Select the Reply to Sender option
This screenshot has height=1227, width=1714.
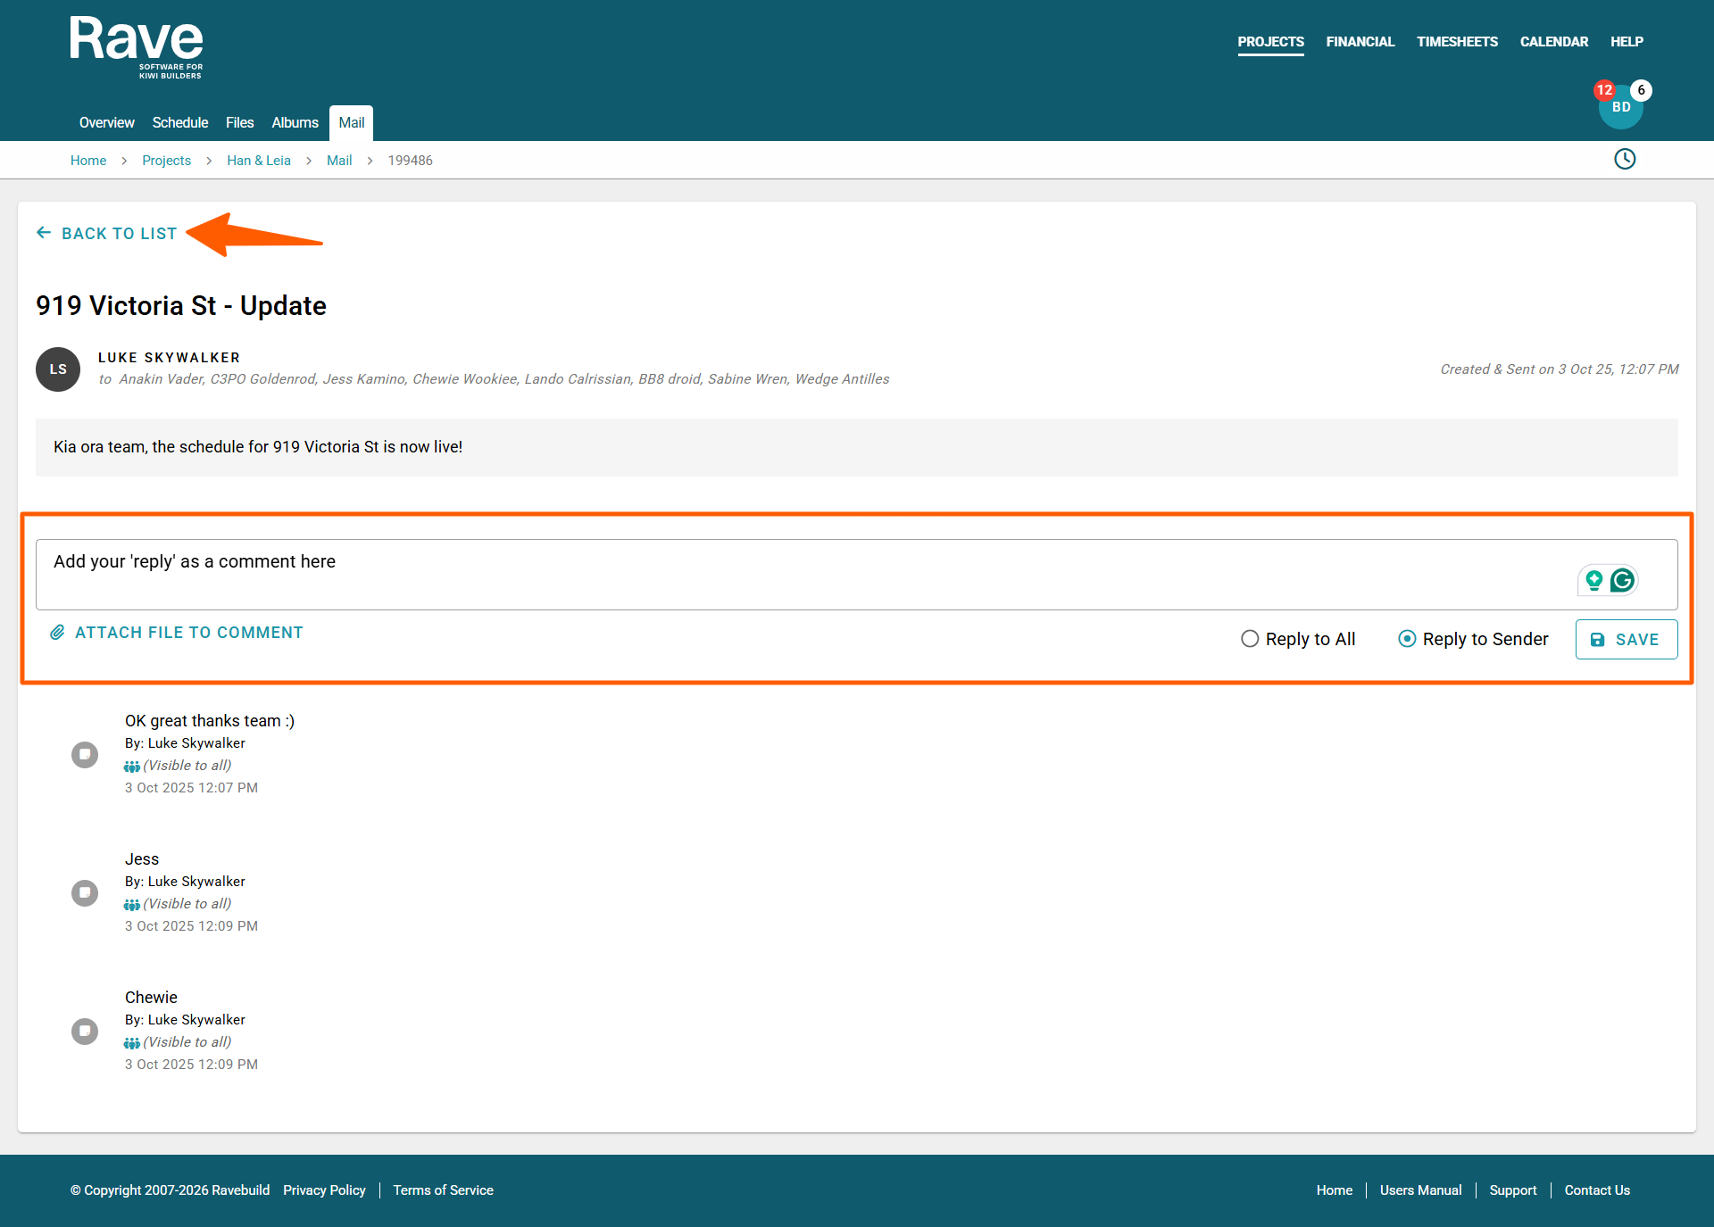(1407, 639)
